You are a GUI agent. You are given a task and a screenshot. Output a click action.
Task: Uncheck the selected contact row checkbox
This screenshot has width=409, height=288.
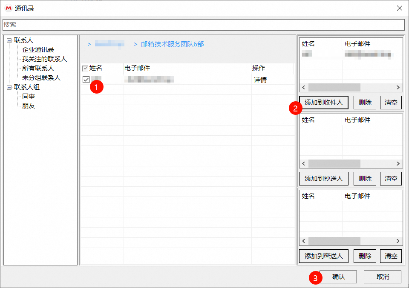pyautogui.click(x=86, y=80)
